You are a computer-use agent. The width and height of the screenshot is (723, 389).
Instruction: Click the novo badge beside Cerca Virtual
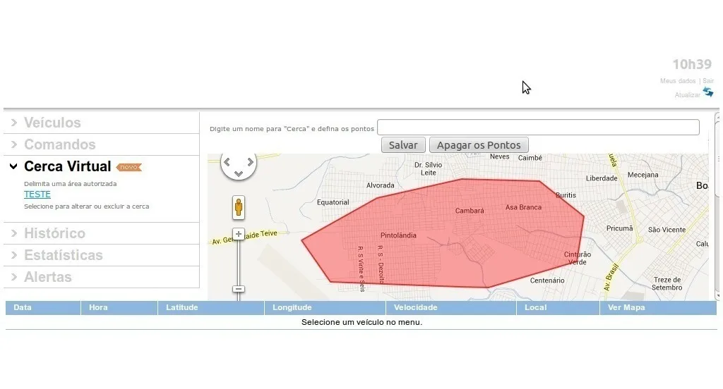(x=129, y=167)
